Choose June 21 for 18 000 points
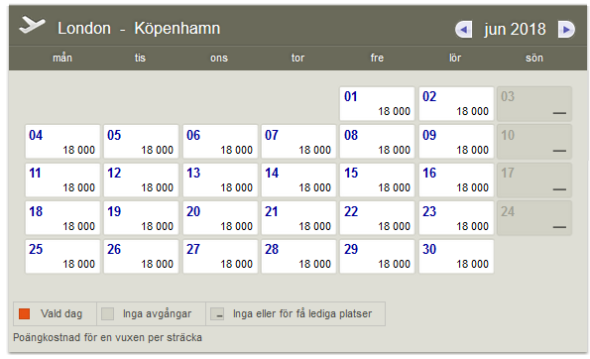Image resolution: width=590 pixels, height=359 pixels. (x=298, y=218)
